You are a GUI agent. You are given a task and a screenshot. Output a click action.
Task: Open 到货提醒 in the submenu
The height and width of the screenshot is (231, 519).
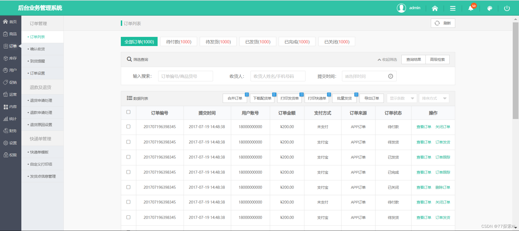tap(42, 61)
